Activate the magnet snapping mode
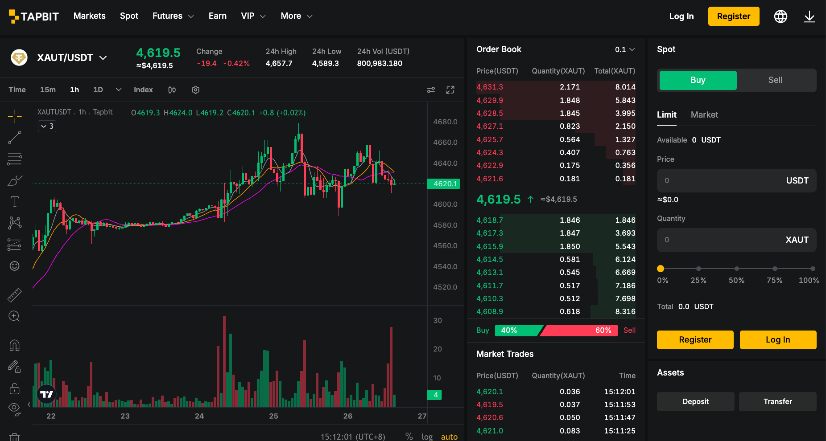This screenshot has height=441, width=826. coord(15,345)
